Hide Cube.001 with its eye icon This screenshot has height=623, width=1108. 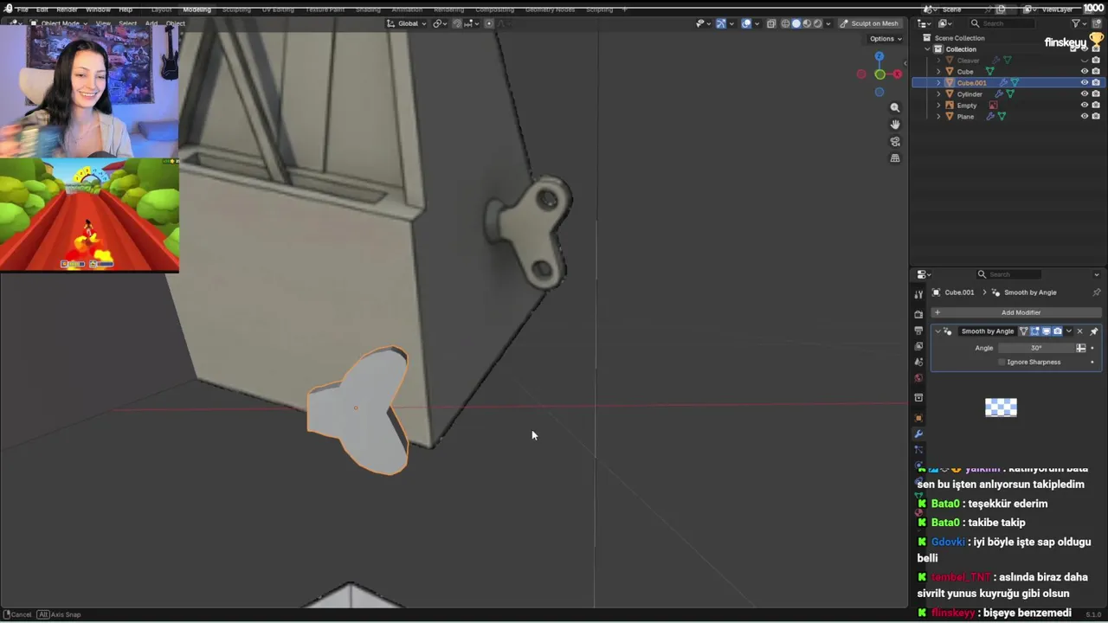click(1084, 83)
